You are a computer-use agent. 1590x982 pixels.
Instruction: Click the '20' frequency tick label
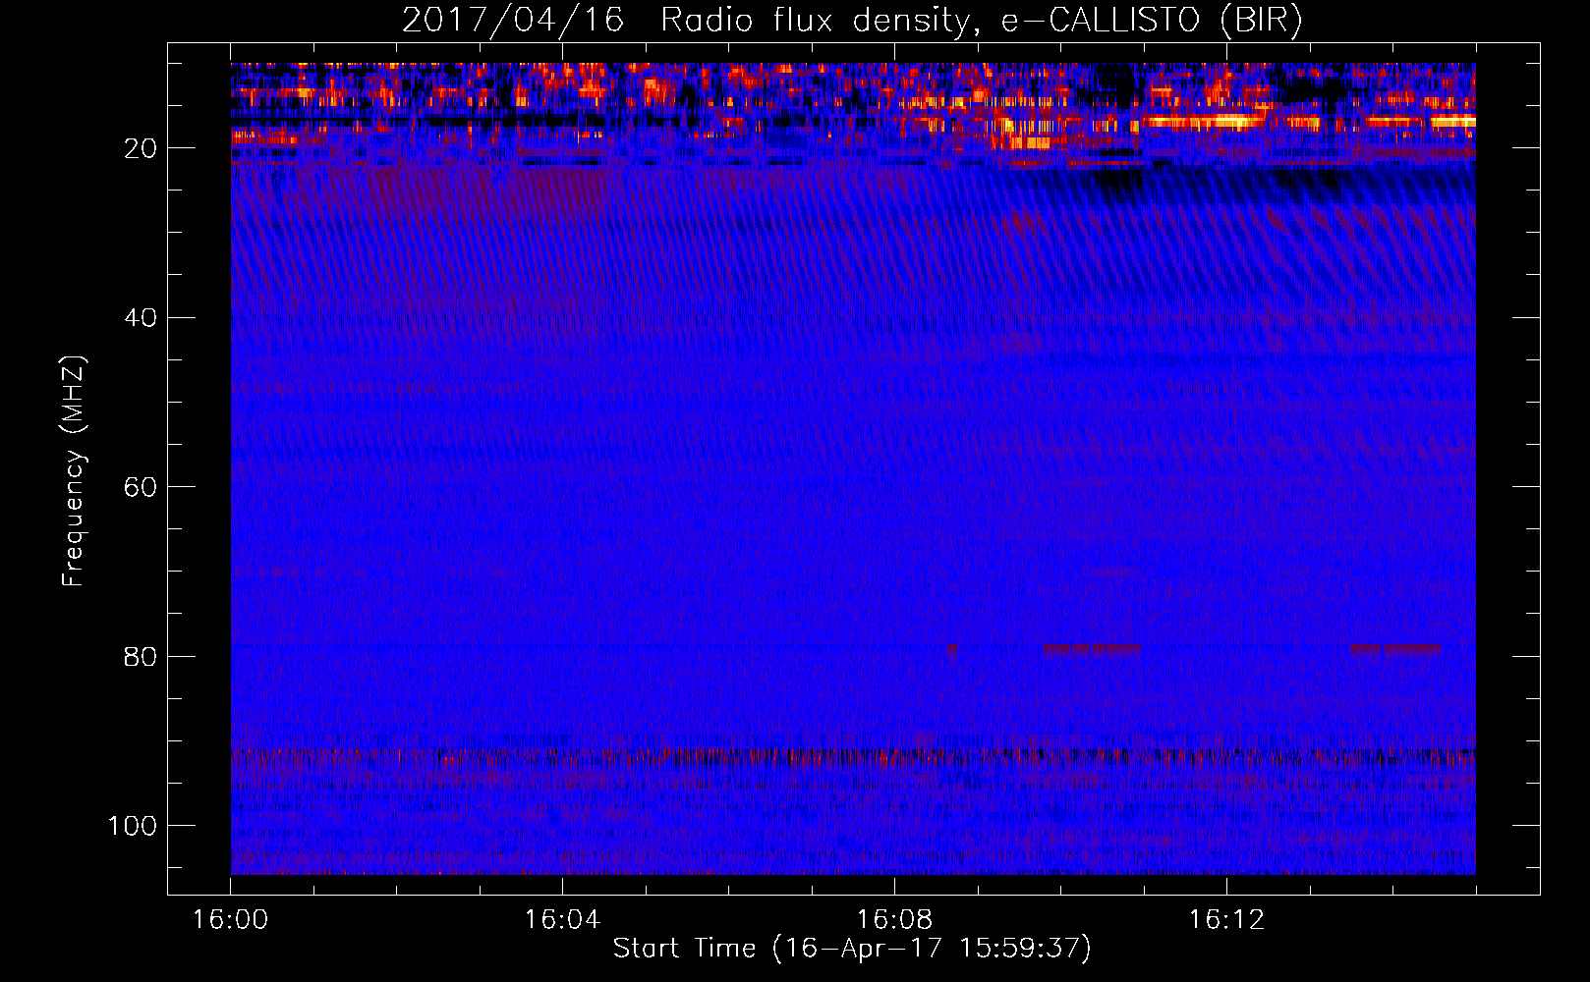(x=141, y=149)
